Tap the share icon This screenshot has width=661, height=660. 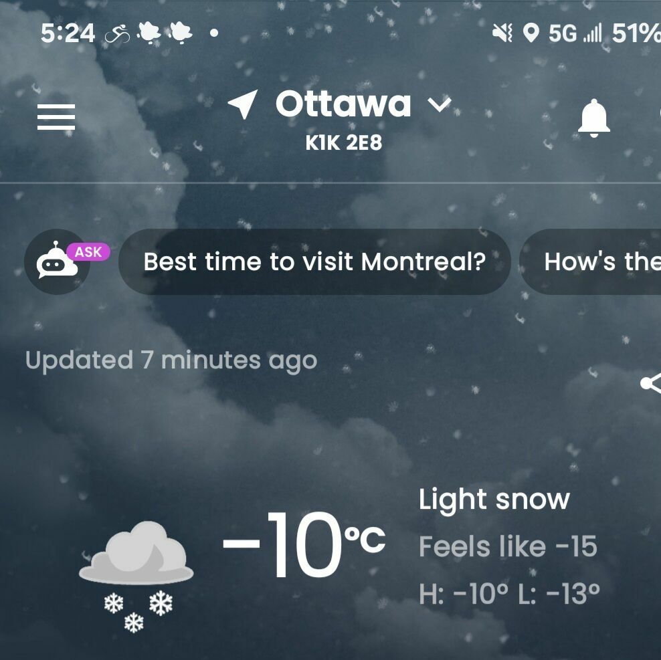[x=650, y=383]
